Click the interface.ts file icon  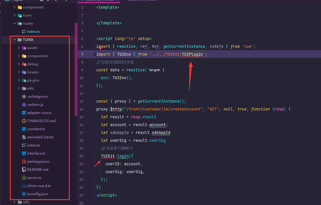point(24,153)
